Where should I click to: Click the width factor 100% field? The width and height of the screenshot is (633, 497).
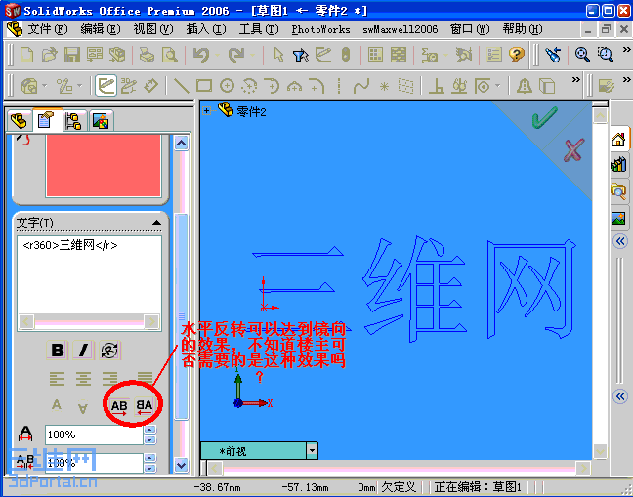94,435
